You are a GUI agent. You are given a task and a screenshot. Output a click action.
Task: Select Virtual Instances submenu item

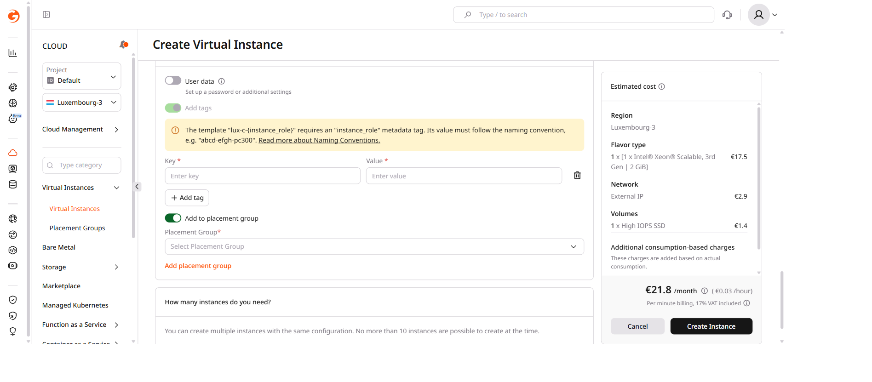75,209
